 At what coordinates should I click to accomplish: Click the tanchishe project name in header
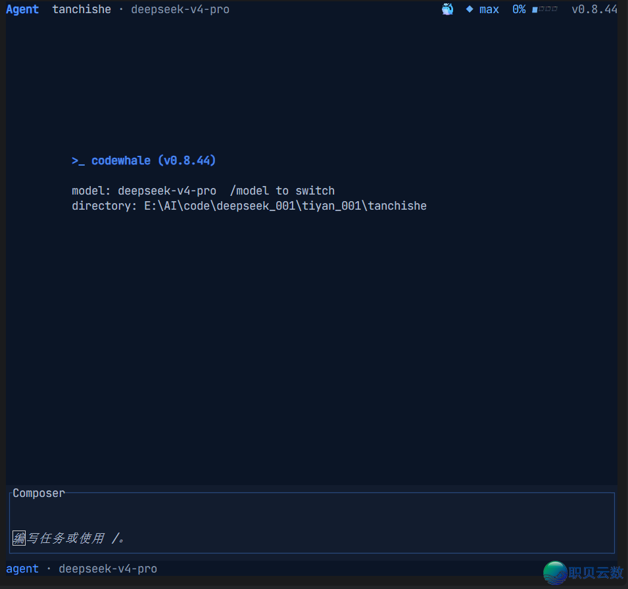tap(82, 9)
